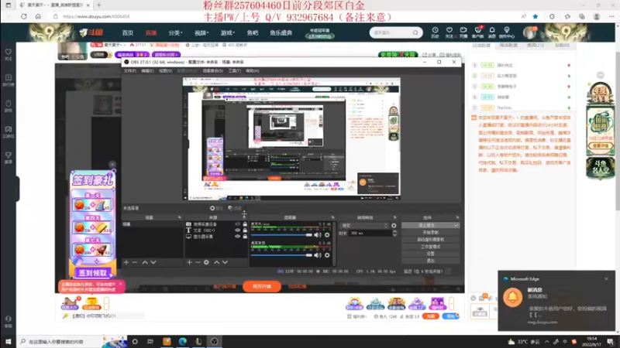Open Douyu followed channels heart icon

(449, 32)
